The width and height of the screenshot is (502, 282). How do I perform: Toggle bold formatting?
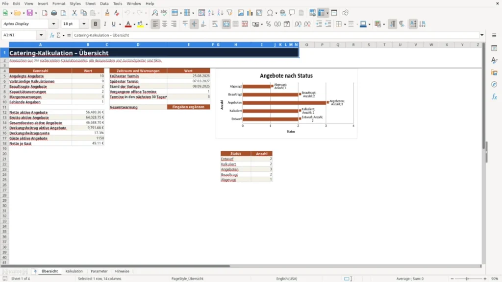pyautogui.click(x=96, y=24)
